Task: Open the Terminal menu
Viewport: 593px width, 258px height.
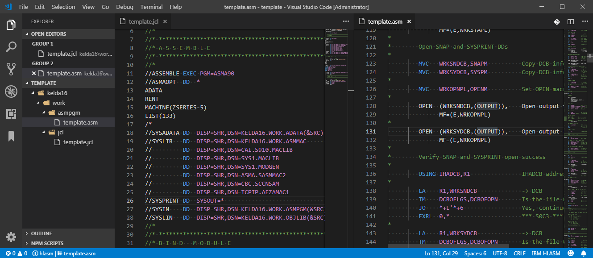Action: (x=151, y=7)
